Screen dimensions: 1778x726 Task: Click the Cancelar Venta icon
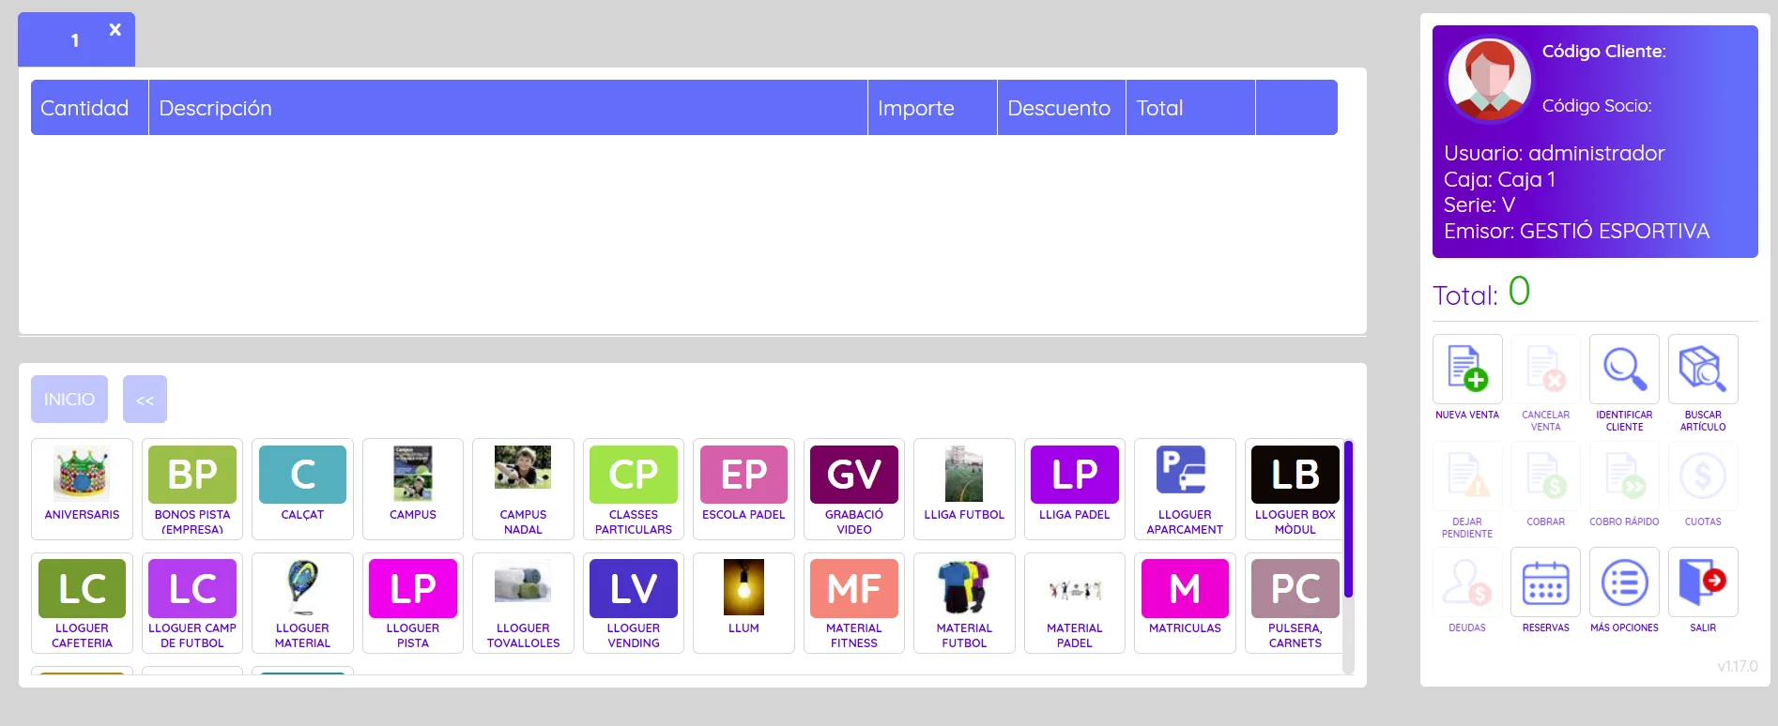[x=1546, y=370]
